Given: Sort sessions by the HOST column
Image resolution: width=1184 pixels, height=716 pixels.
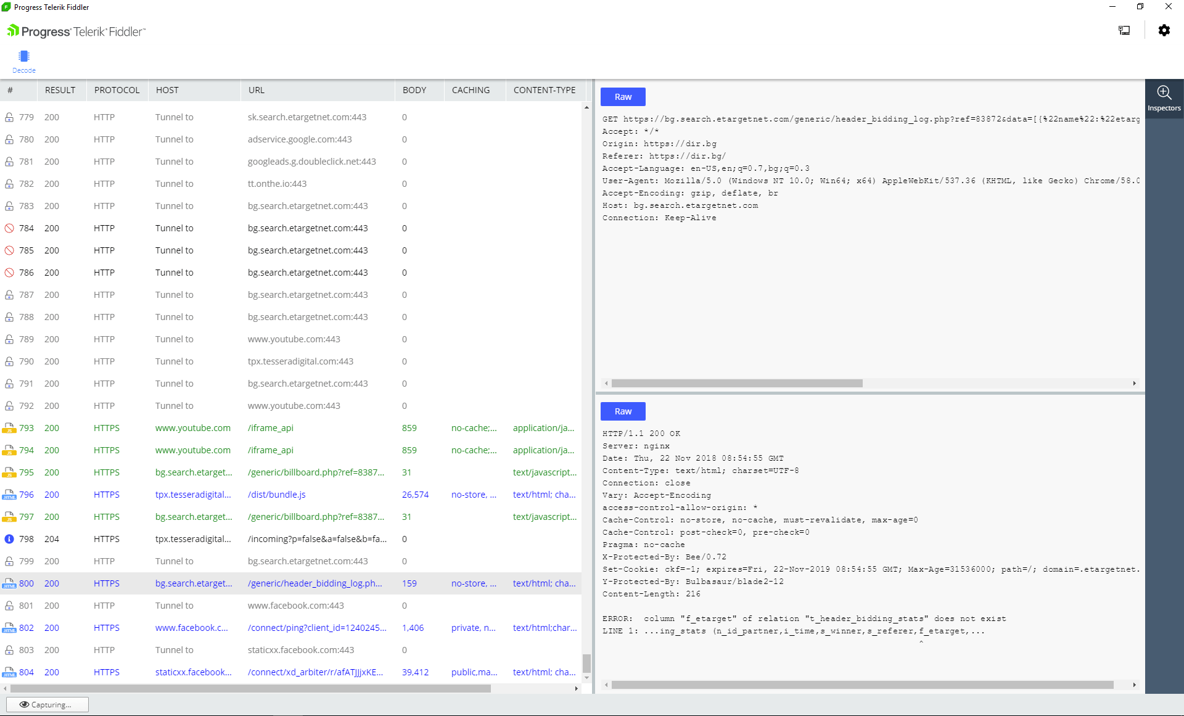Looking at the screenshot, I should tap(167, 89).
